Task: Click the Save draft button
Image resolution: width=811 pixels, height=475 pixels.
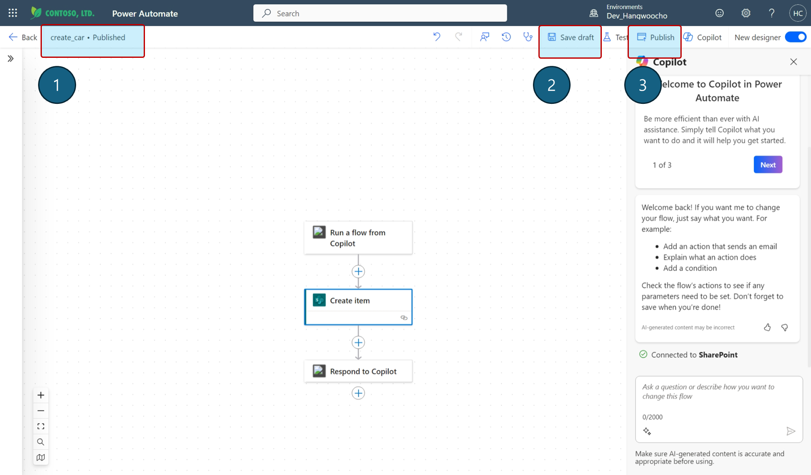Action: (x=571, y=37)
